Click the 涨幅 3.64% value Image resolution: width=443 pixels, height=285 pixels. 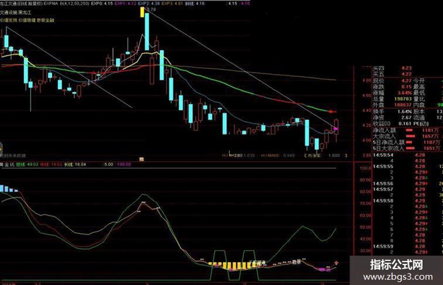(x=392, y=93)
